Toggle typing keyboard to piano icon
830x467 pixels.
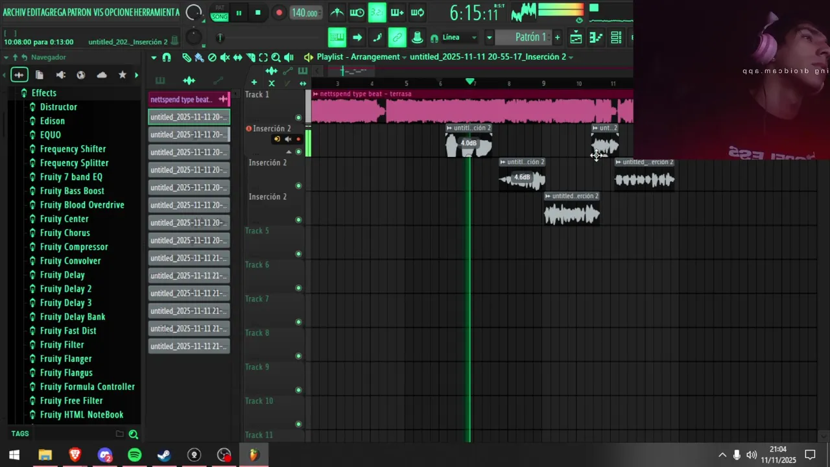(x=337, y=38)
